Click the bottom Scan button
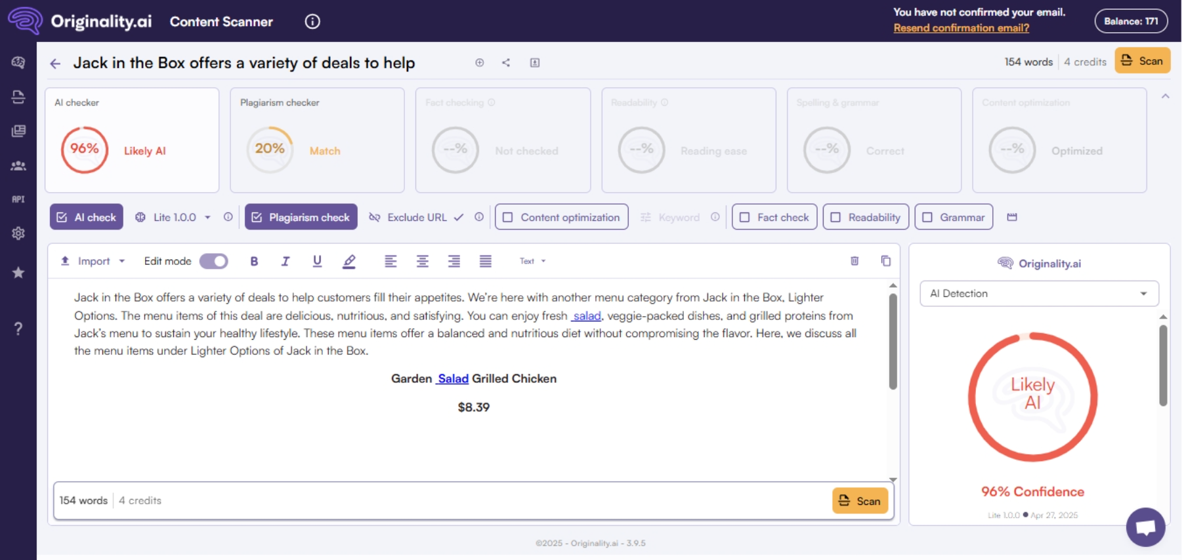The width and height of the screenshot is (1182, 560). click(x=860, y=501)
